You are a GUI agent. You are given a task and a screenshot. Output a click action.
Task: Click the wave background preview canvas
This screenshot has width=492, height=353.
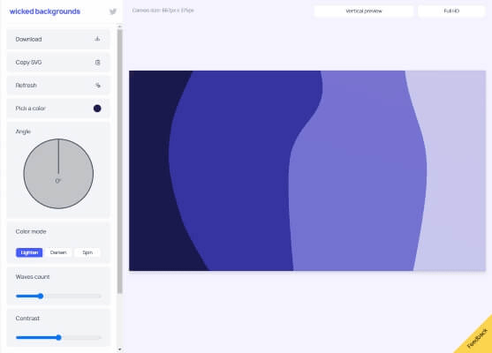tap(307, 171)
